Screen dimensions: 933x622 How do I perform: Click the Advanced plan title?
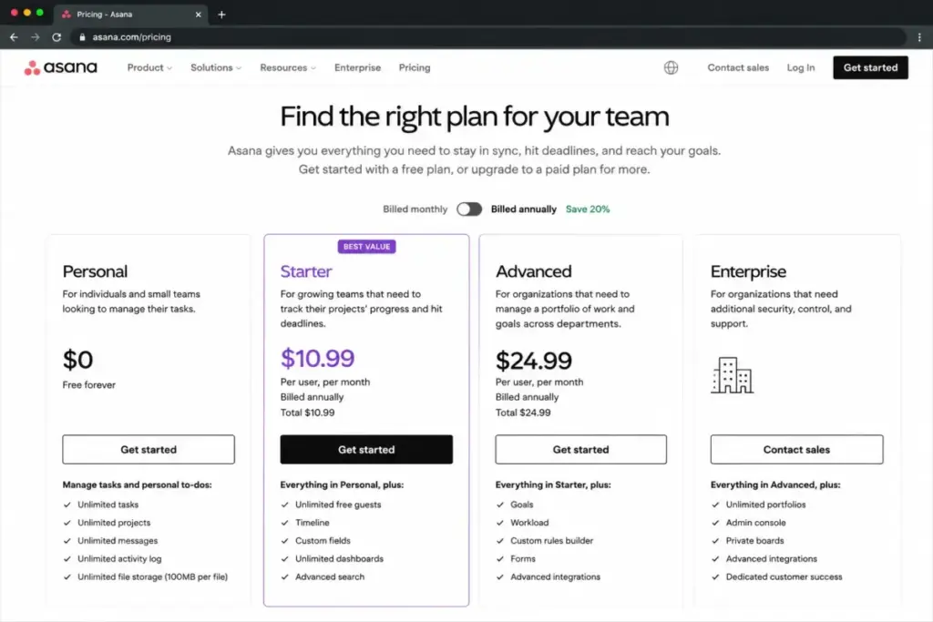pos(533,271)
